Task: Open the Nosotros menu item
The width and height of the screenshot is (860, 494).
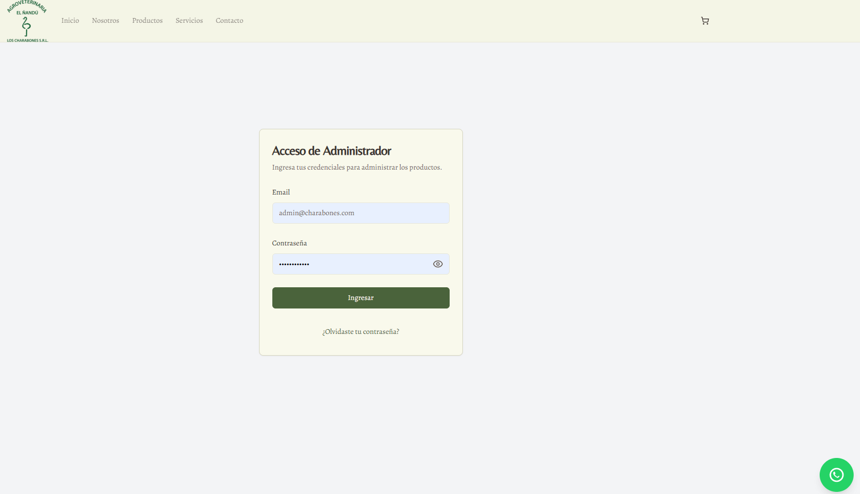Action: pyautogui.click(x=105, y=21)
